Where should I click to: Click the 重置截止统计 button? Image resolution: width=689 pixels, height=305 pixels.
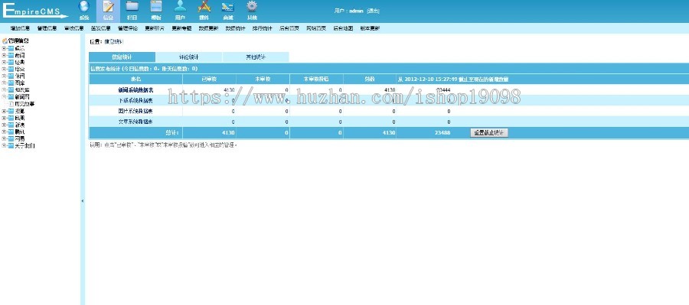[x=489, y=132]
